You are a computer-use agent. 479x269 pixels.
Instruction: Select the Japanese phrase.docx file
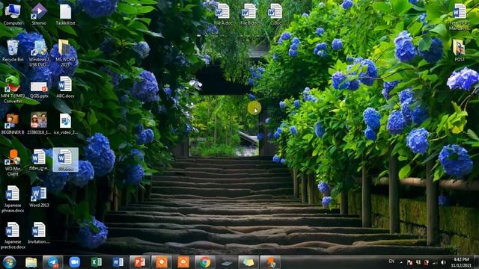[x=13, y=200]
